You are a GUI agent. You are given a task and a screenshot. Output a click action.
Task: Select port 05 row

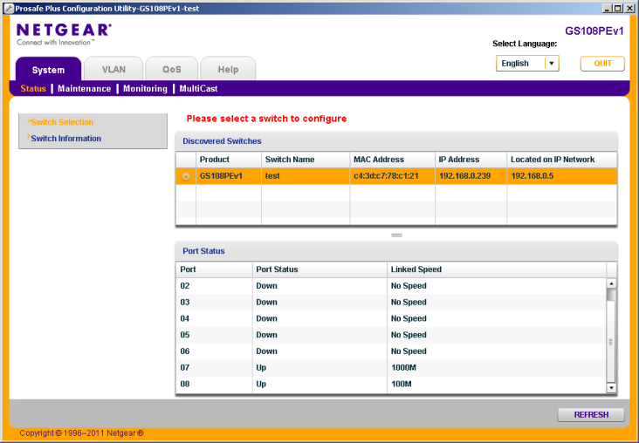pos(391,335)
